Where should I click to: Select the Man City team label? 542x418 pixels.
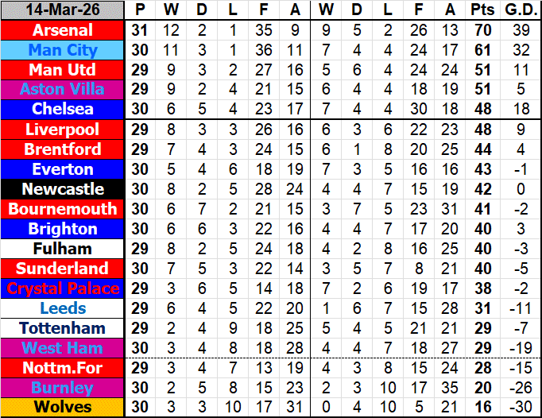pos(63,50)
